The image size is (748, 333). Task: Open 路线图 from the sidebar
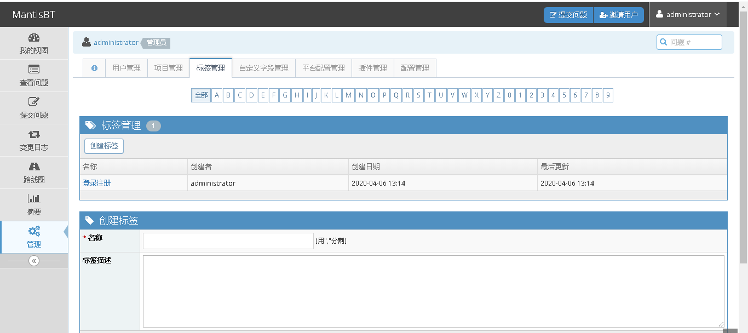[33, 172]
